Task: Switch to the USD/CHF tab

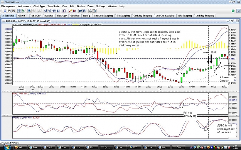Action: (36, 16)
